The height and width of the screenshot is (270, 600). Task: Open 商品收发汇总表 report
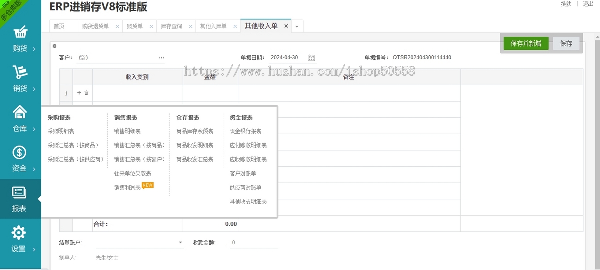[195, 159]
